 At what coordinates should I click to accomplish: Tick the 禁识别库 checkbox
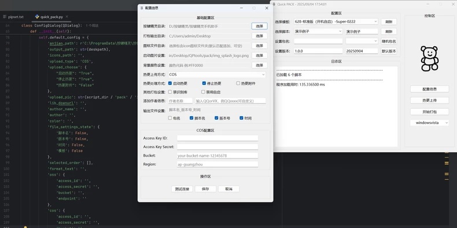point(170,92)
